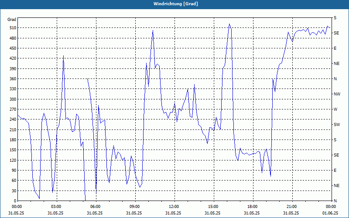Select the 12:00 time label

click(x=174, y=207)
